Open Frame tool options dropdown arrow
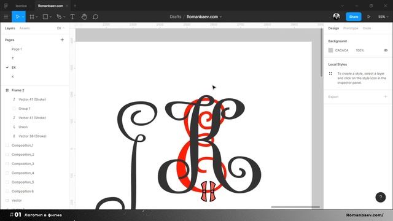Image resolution: width=393 pixels, height=221 pixels. click(x=37, y=17)
